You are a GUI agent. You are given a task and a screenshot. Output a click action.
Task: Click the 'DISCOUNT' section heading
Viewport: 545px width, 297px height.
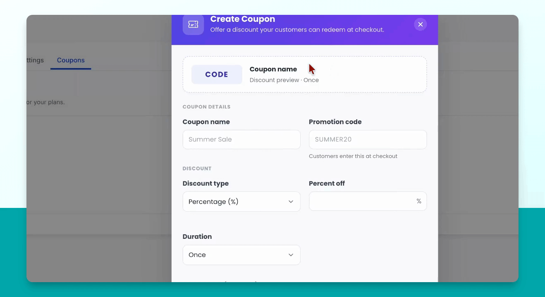(x=197, y=168)
